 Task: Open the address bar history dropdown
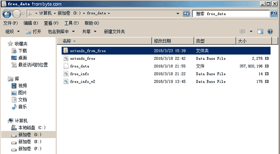point(178,14)
